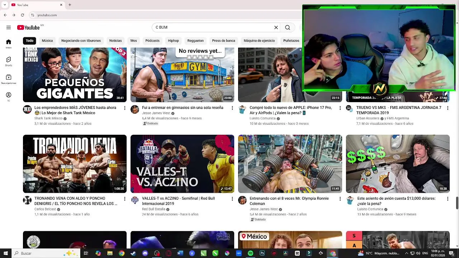This screenshot has height=258, width=459.
Task: Open title 'Este asiento de avión cuesta $13,000'
Action: [x=396, y=201]
